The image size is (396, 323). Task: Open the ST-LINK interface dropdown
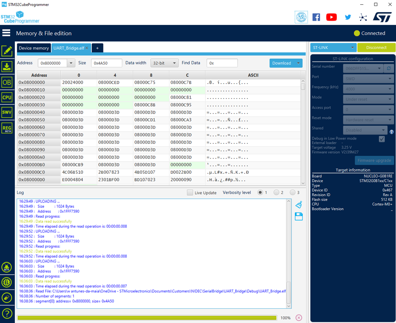coord(333,47)
